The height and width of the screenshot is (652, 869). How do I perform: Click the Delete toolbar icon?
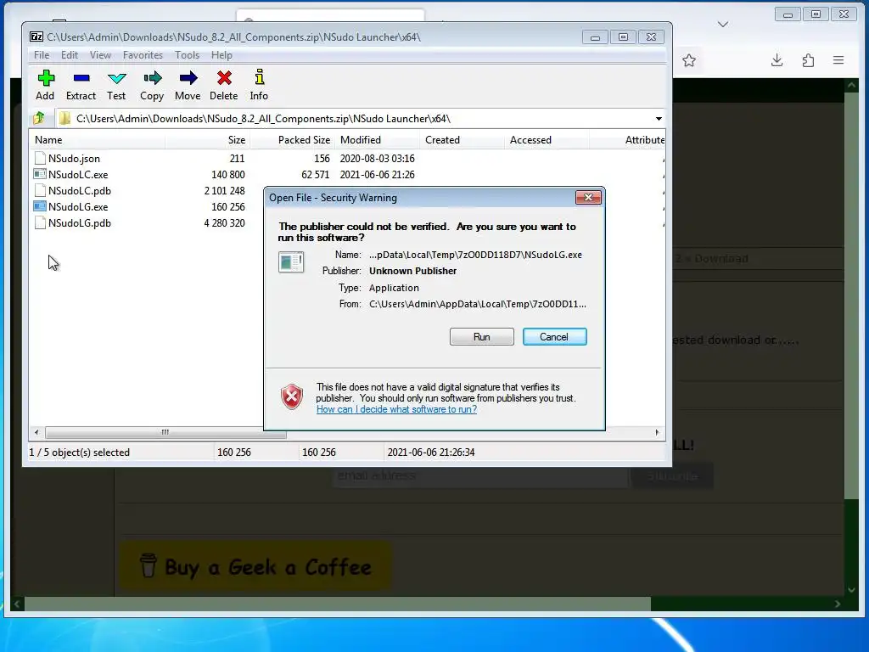click(x=224, y=78)
